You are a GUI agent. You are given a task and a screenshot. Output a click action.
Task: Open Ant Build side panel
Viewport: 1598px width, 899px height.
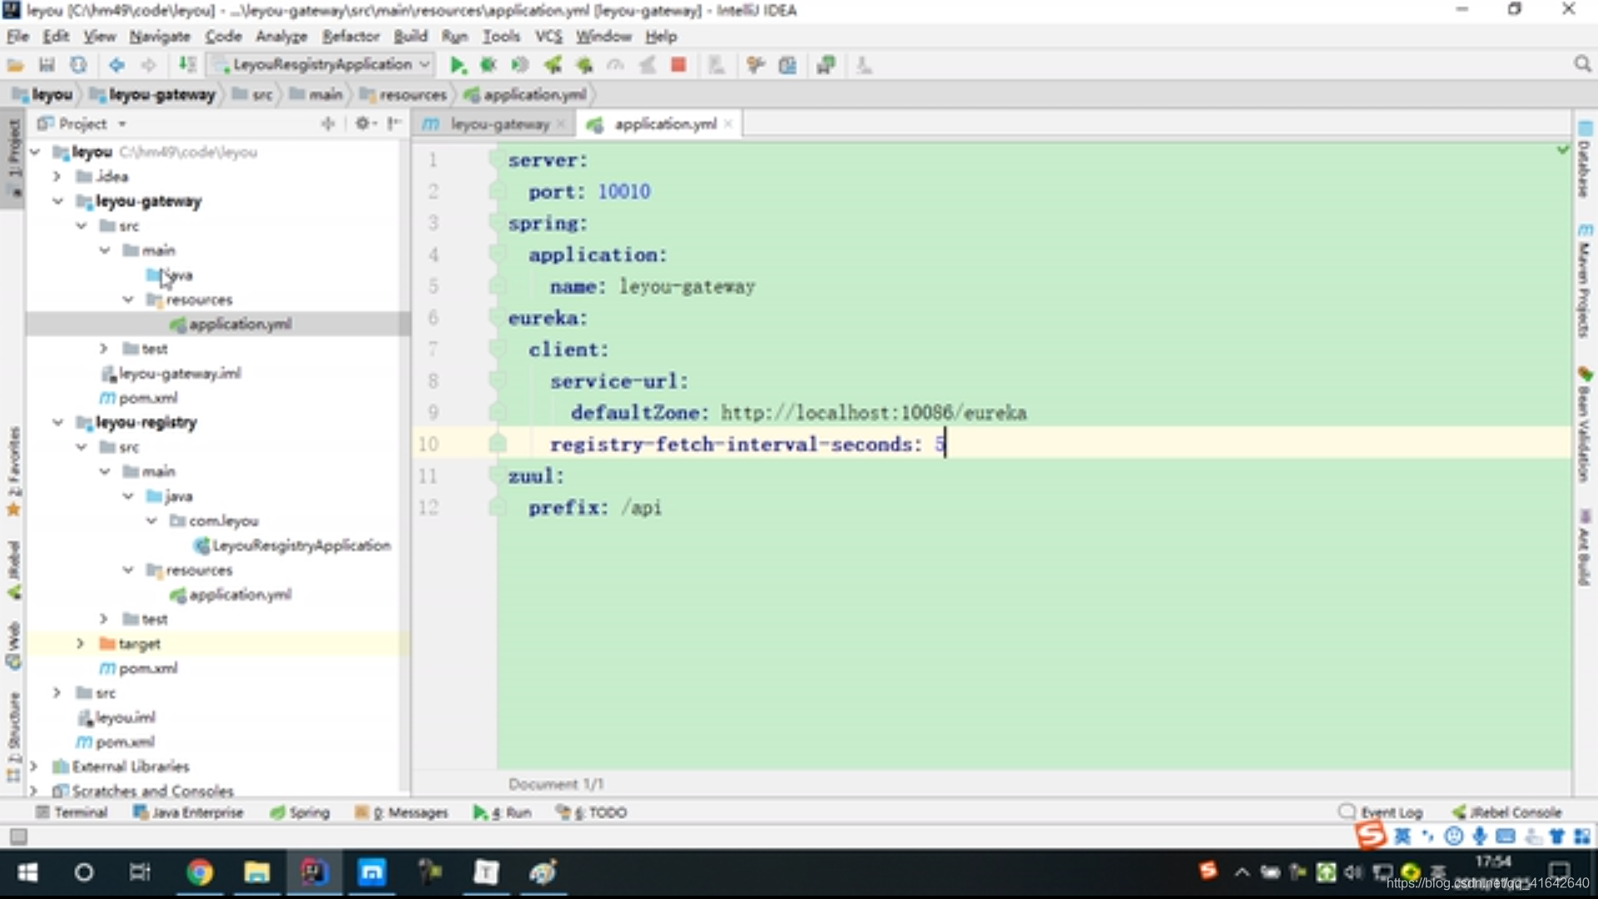pos(1584,548)
